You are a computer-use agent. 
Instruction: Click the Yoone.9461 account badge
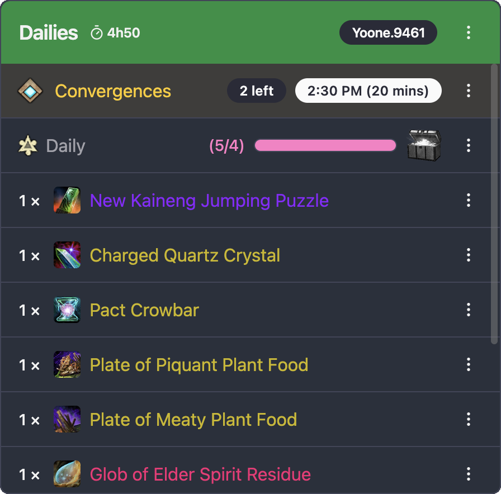point(388,32)
